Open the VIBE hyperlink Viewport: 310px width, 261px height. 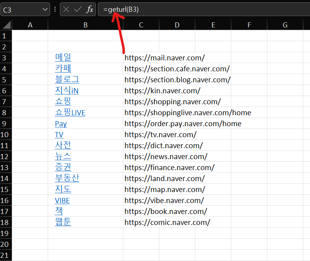[x=62, y=200]
